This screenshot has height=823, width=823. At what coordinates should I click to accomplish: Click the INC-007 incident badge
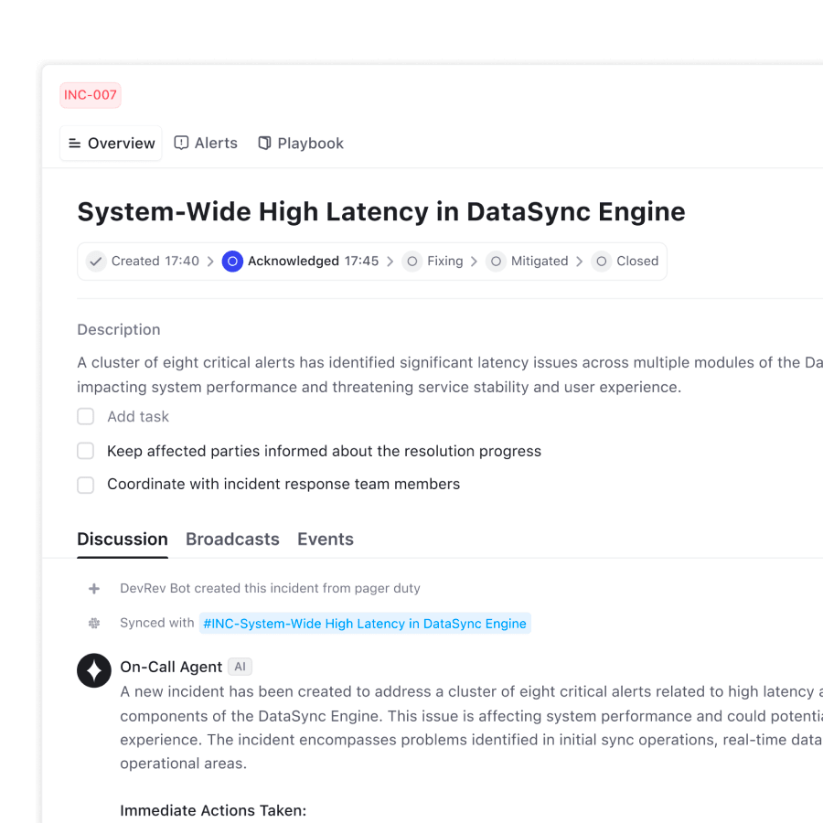[90, 94]
